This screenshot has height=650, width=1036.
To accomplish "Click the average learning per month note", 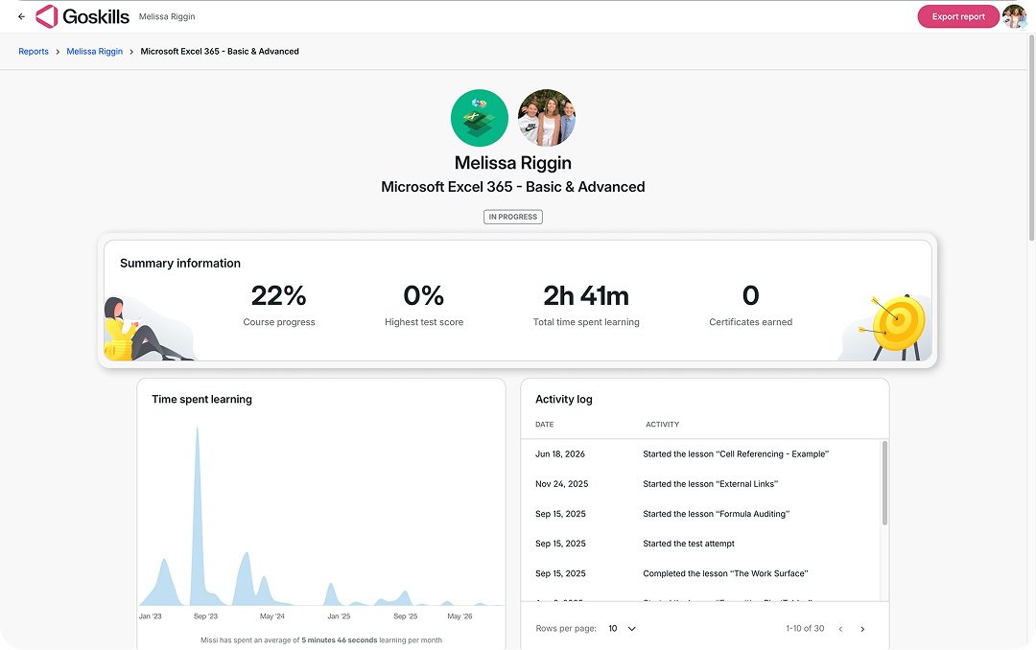I will pos(321,639).
